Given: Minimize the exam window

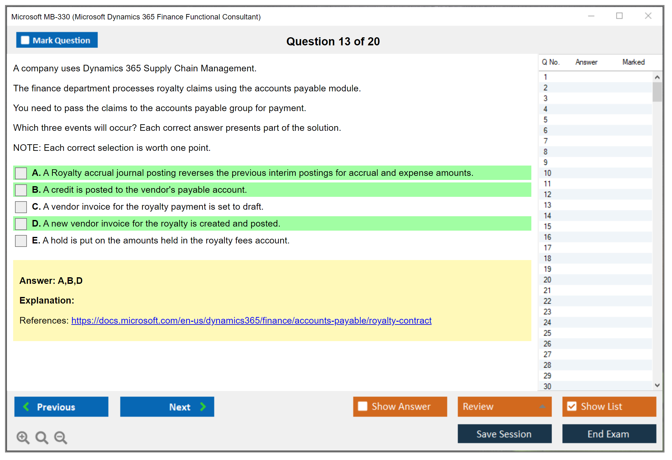Looking at the screenshot, I should click(591, 16).
